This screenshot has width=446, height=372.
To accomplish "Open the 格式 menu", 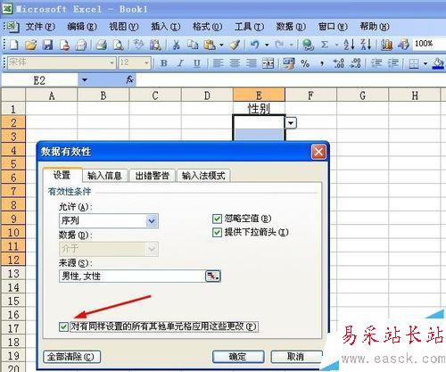I will (x=207, y=27).
